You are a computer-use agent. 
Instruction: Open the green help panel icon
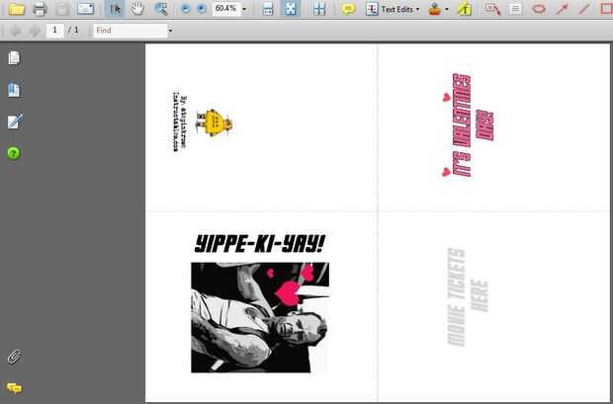[14, 153]
